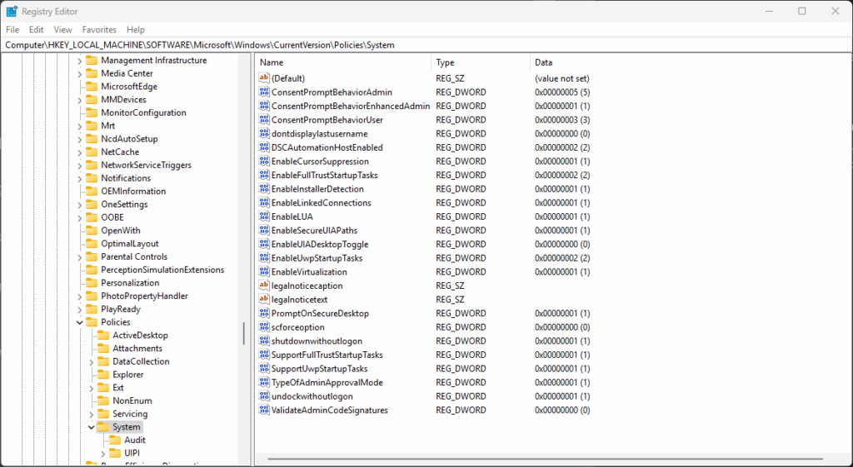The image size is (853, 467).
Task: Expand the UIPI subkey
Action: tap(103, 454)
